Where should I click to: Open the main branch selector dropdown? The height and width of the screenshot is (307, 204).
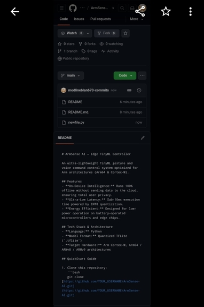(71, 76)
